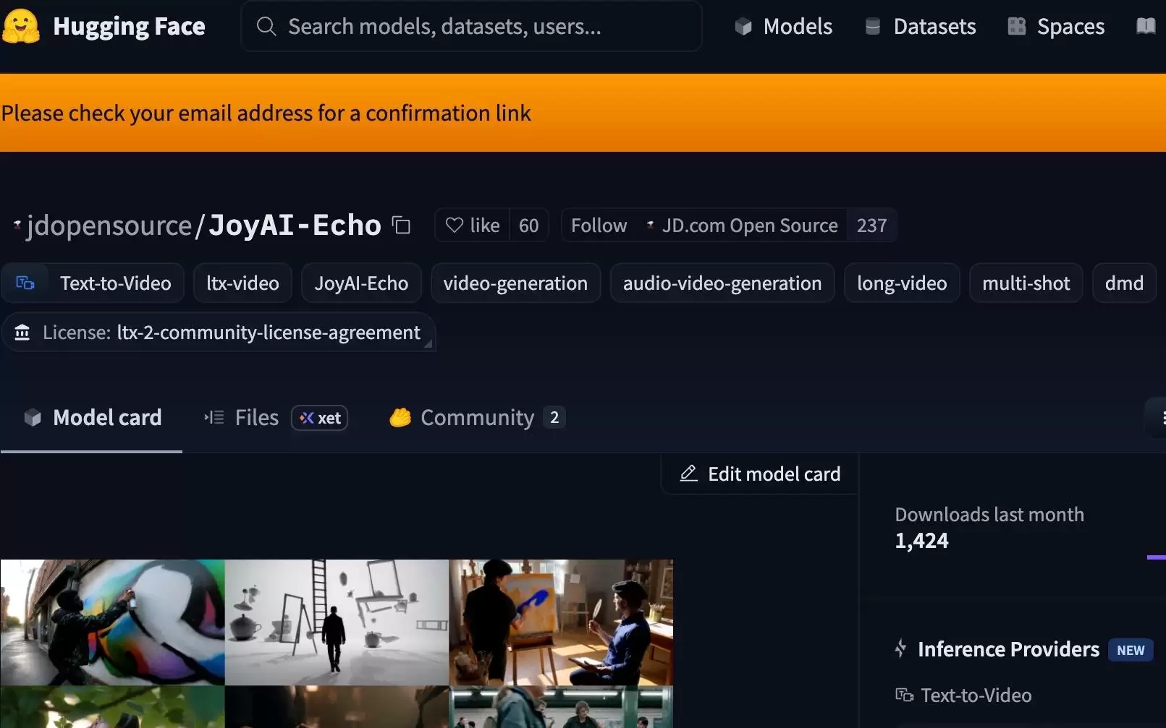Open the license tag dropdown
Viewport: 1166px width, 728px height.
pos(218,333)
